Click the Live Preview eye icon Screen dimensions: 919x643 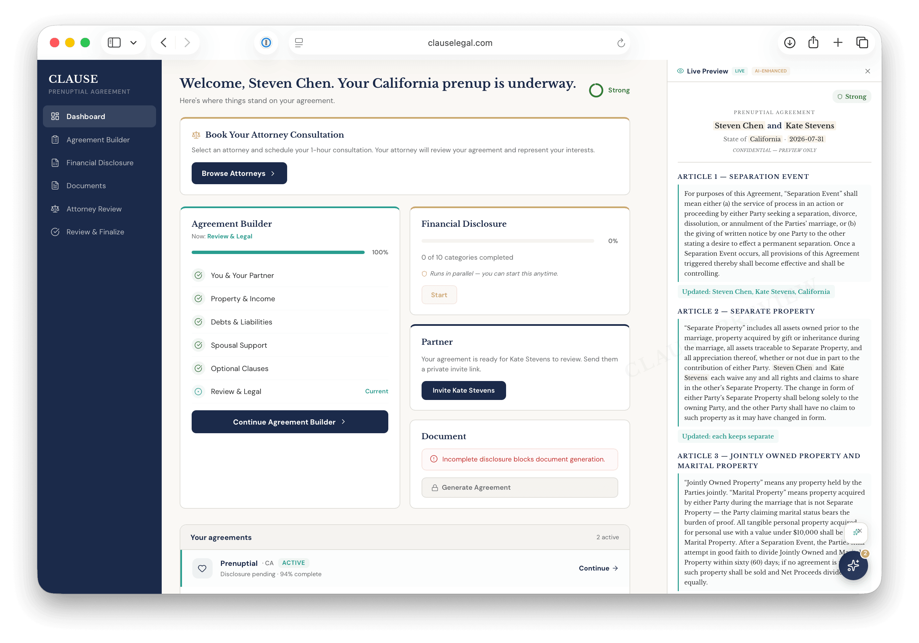click(680, 71)
